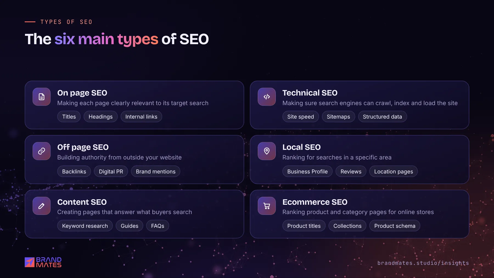The image size is (494, 278).
Task: Click the document icon beside On page SEO
Action: (41, 97)
